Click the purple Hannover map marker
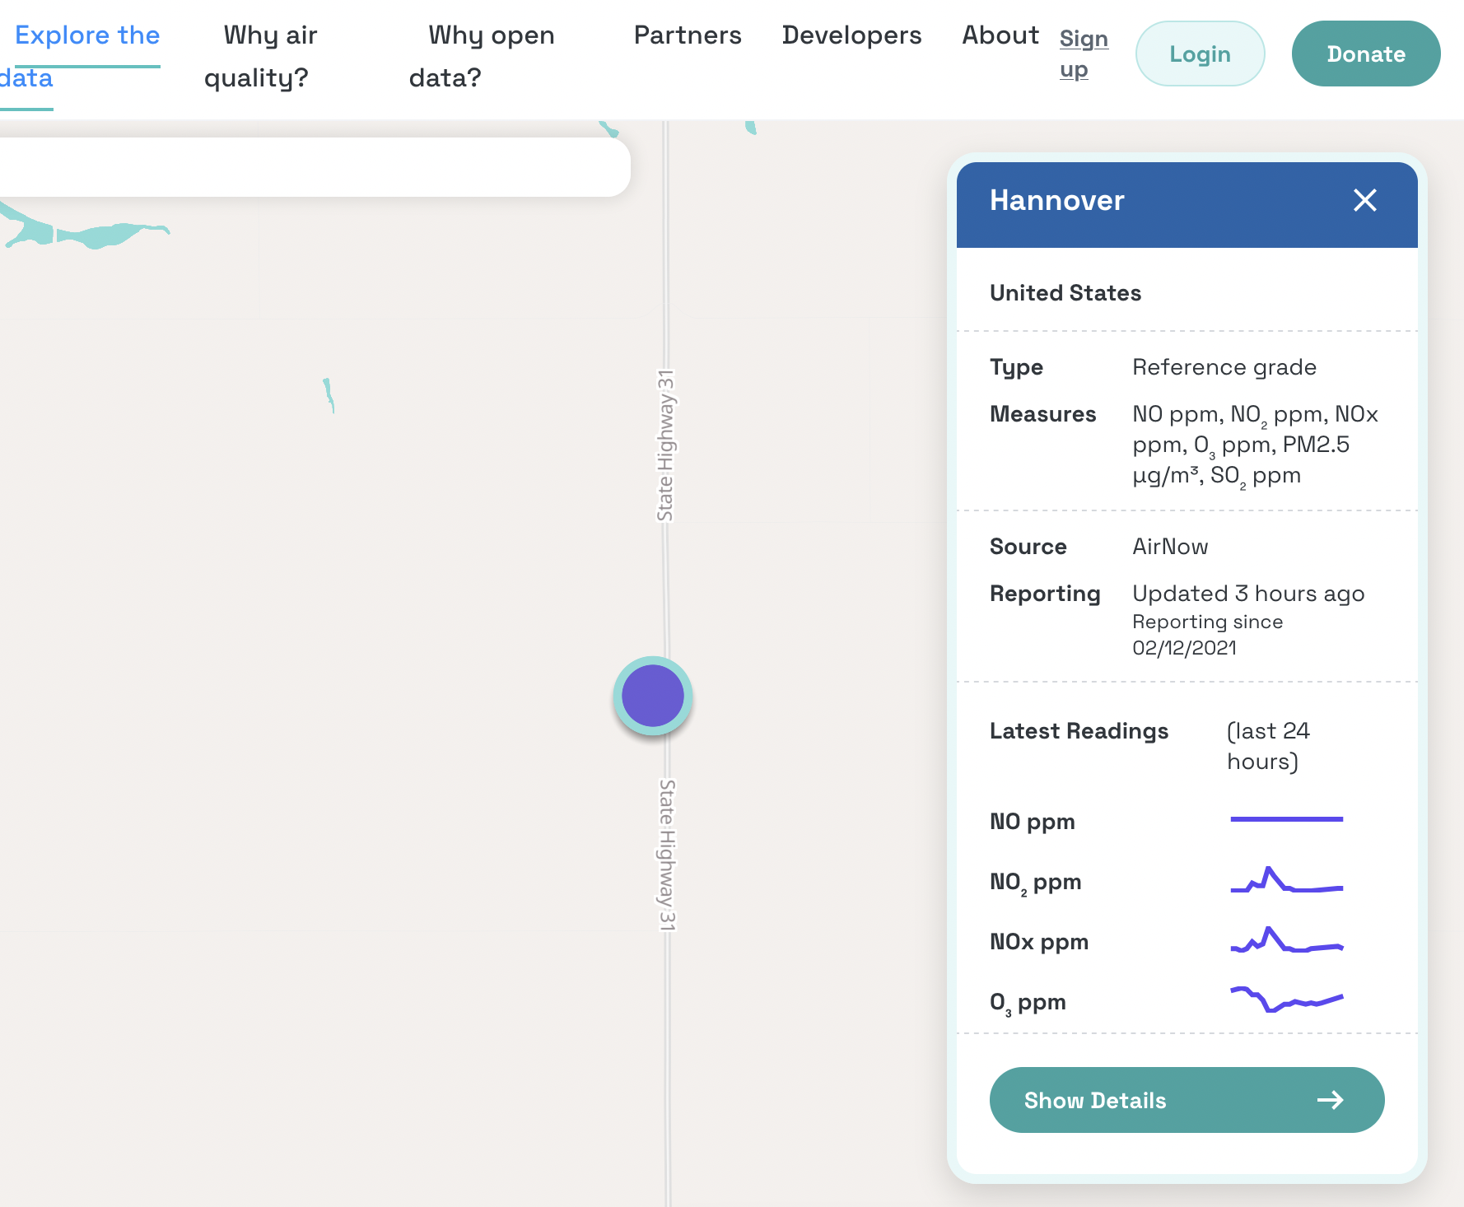This screenshot has height=1207, width=1464. tap(653, 696)
